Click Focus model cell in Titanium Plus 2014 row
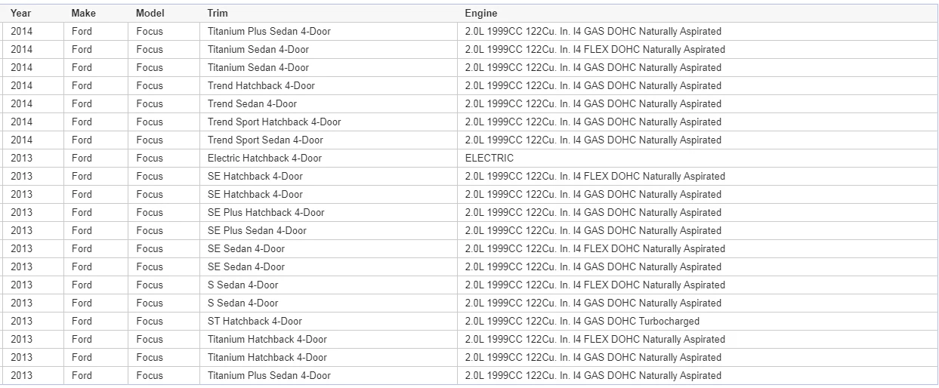This screenshot has height=388, width=939. 150,32
